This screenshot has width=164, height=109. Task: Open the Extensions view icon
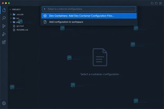coord(4,42)
